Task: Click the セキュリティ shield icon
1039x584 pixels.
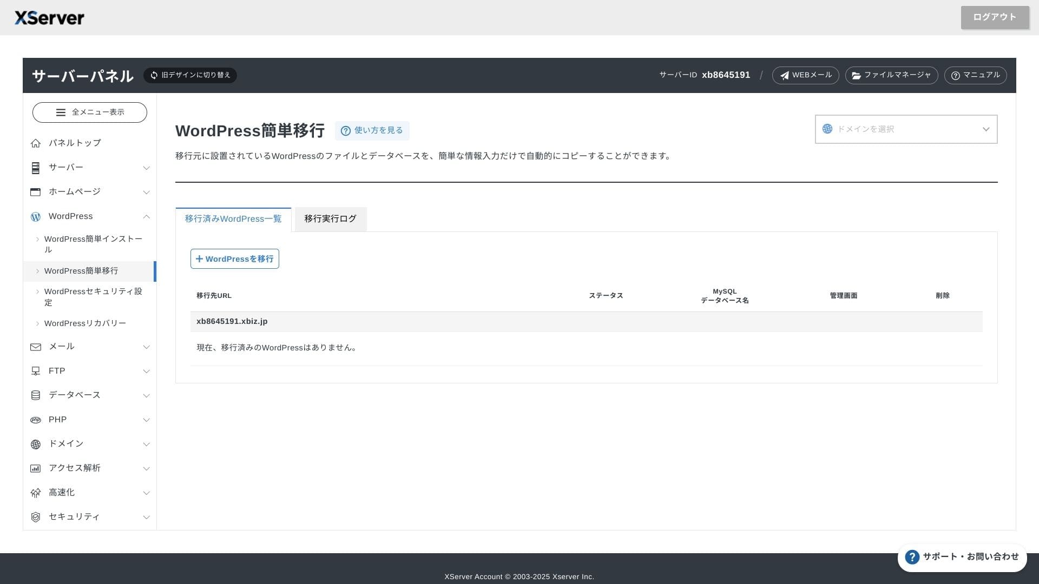Action: tap(36, 517)
